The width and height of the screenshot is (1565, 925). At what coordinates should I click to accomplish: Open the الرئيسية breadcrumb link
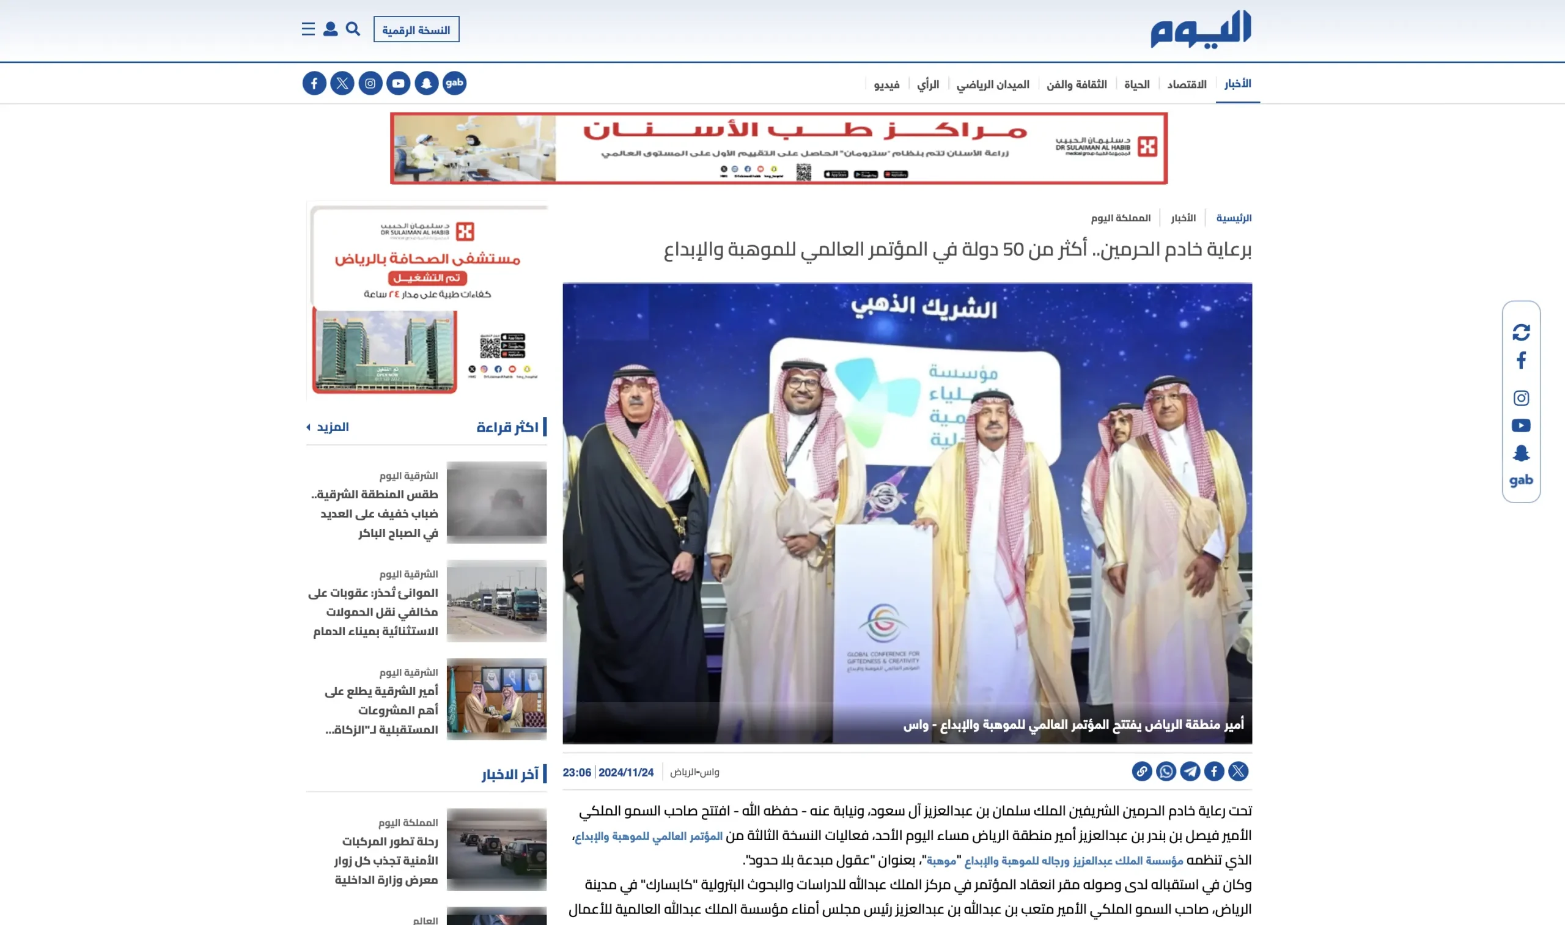click(x=1234, y=218)
